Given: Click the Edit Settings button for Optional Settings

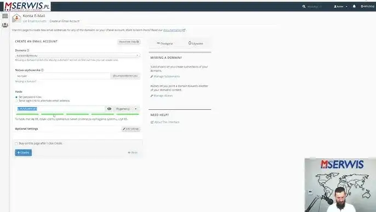Looking at the screenshot, I should (131, 129).
